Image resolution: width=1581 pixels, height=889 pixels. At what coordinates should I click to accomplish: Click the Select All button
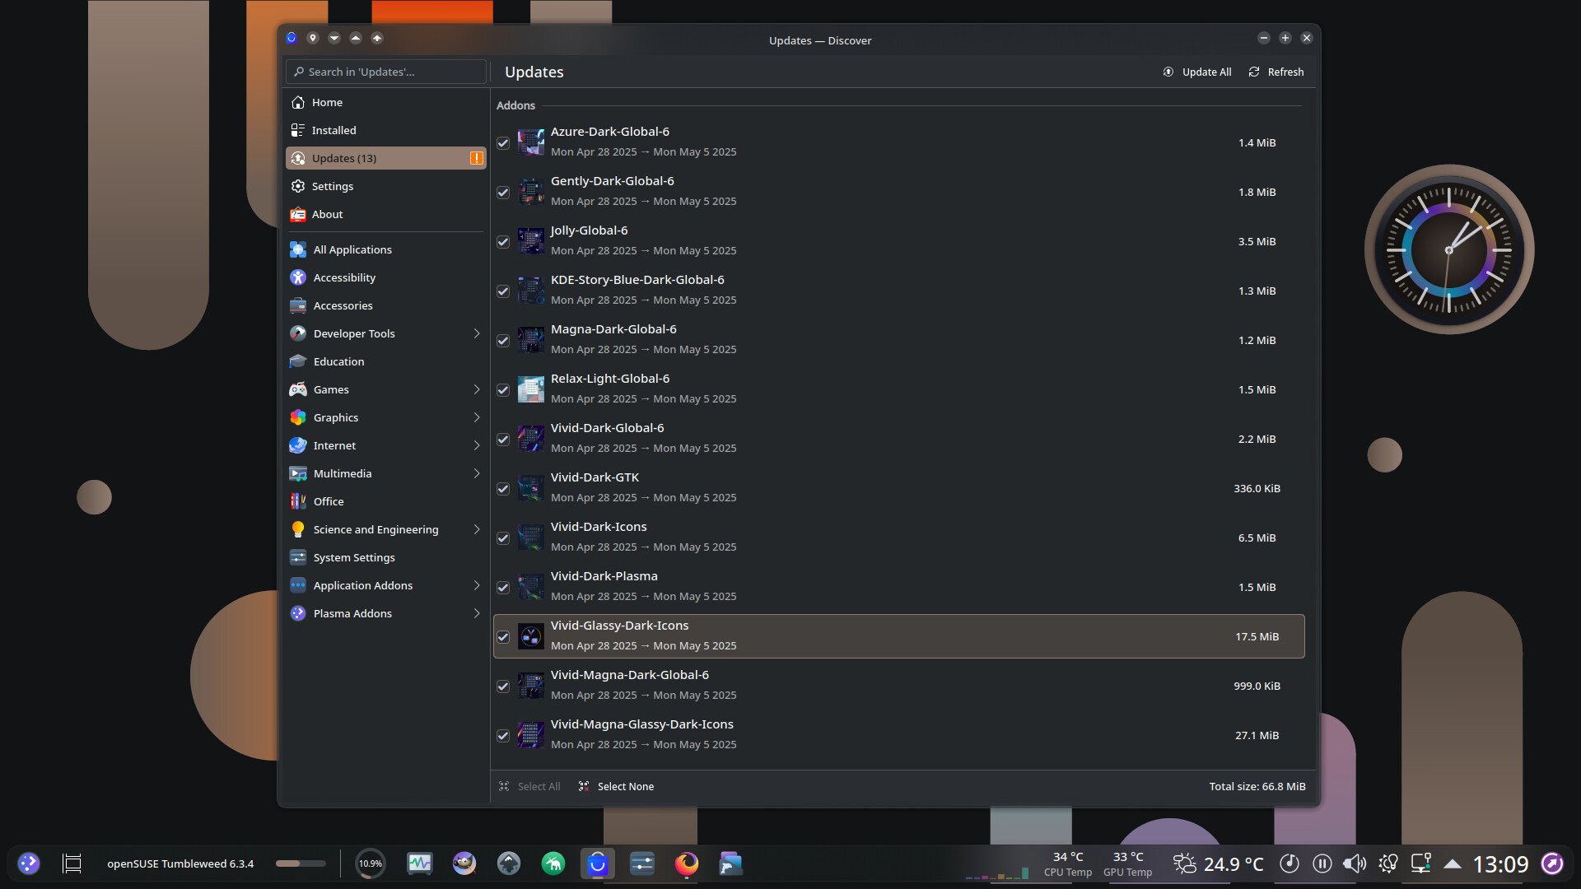coord(529,786)
